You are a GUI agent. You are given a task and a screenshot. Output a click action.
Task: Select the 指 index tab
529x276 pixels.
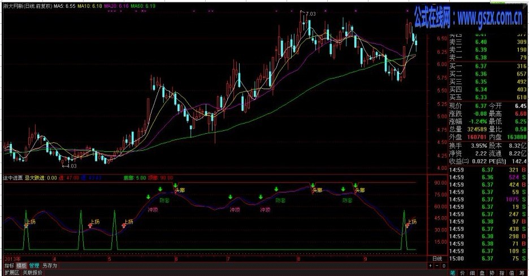point(502,273)
